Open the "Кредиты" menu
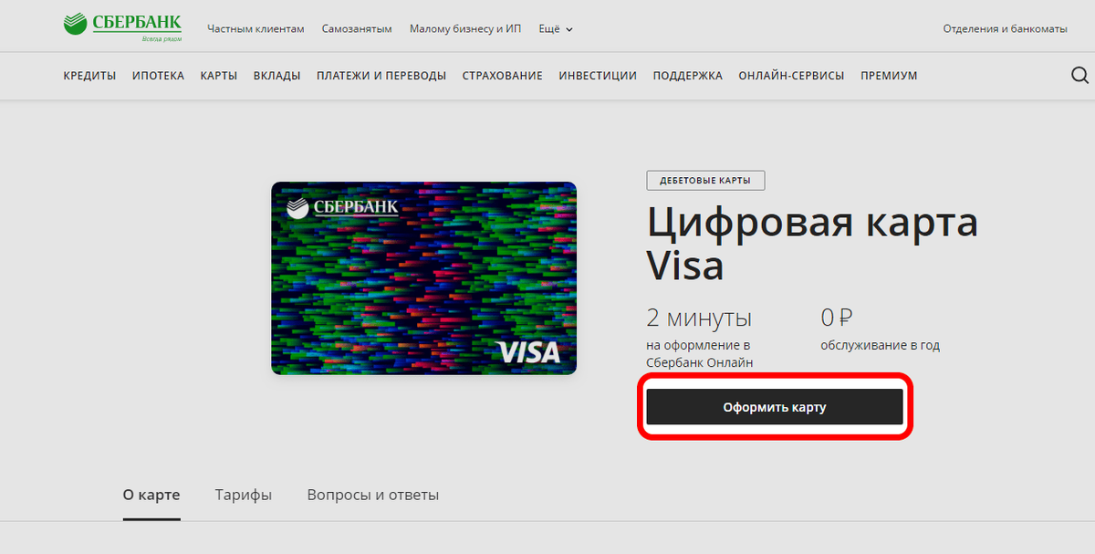The width and height of the screenshot is (1095, 554). coord(89,76)
